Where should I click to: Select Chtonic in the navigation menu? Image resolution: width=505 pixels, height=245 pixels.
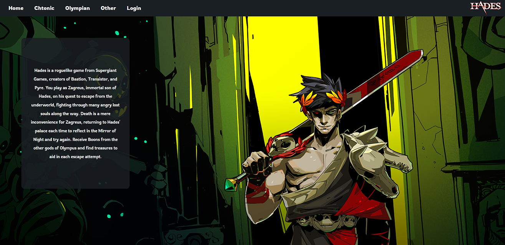(44, 8)
